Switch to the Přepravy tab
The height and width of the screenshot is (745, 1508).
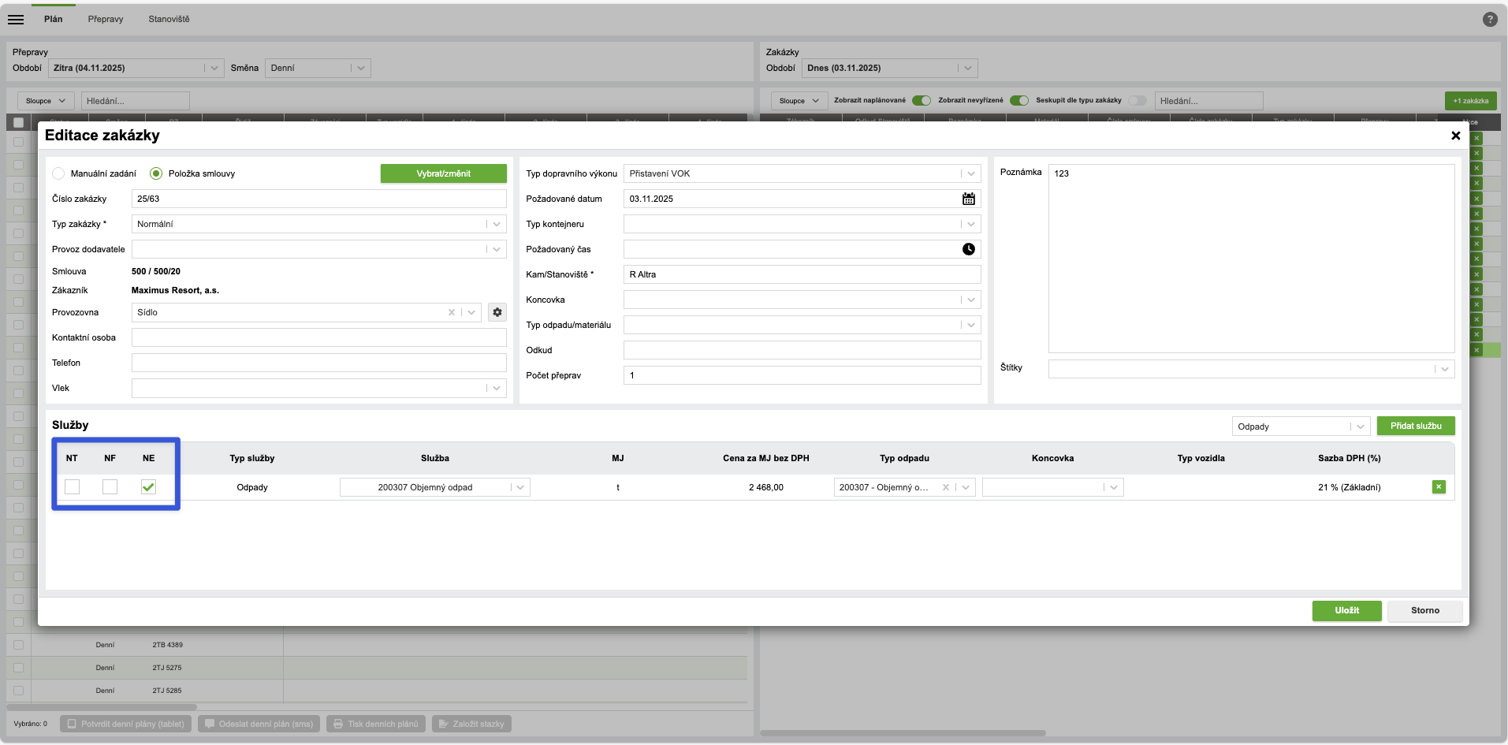[106, 19]
